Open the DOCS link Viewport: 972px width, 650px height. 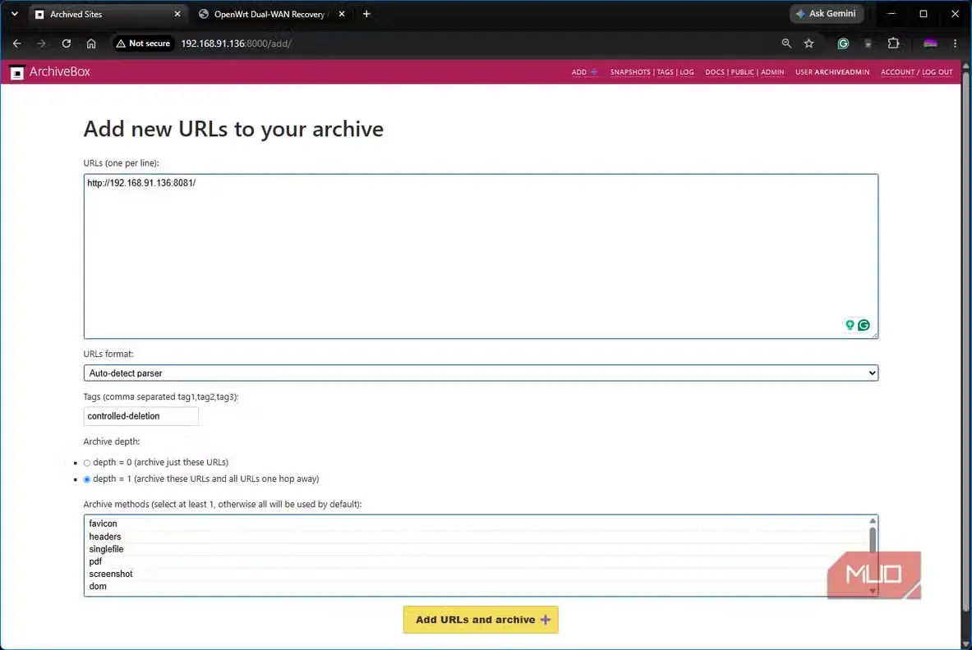click(x=714, y=72)
